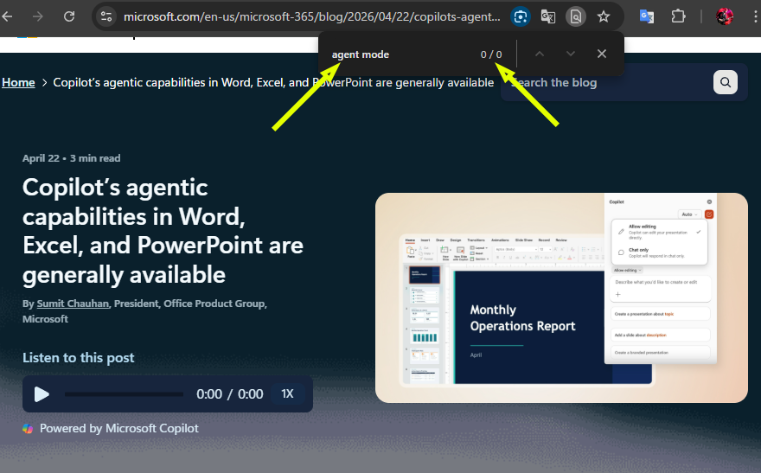Screen dimensions: 761x473
Task: Play the Listen to this post audio
Action: 42,394
